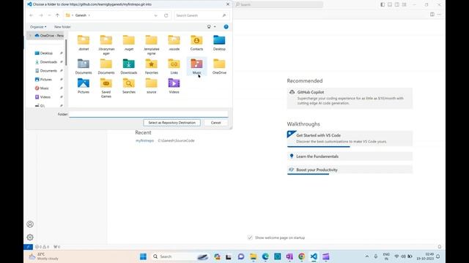Open VS Code Accounts icon
Screen dimensions: 469x263
click(30, 224)
